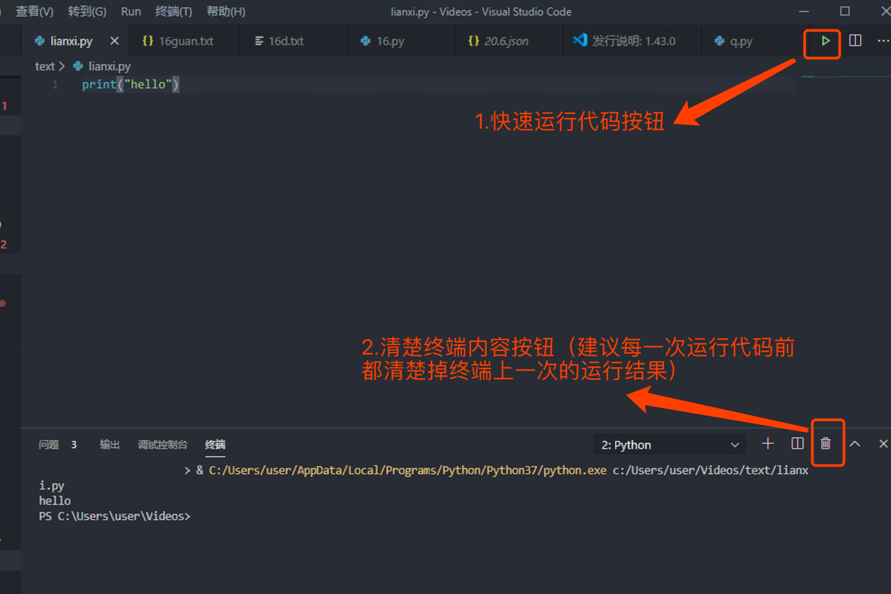Open the Run menu
This screenshot has height=594, width=891.
[131, 12]
